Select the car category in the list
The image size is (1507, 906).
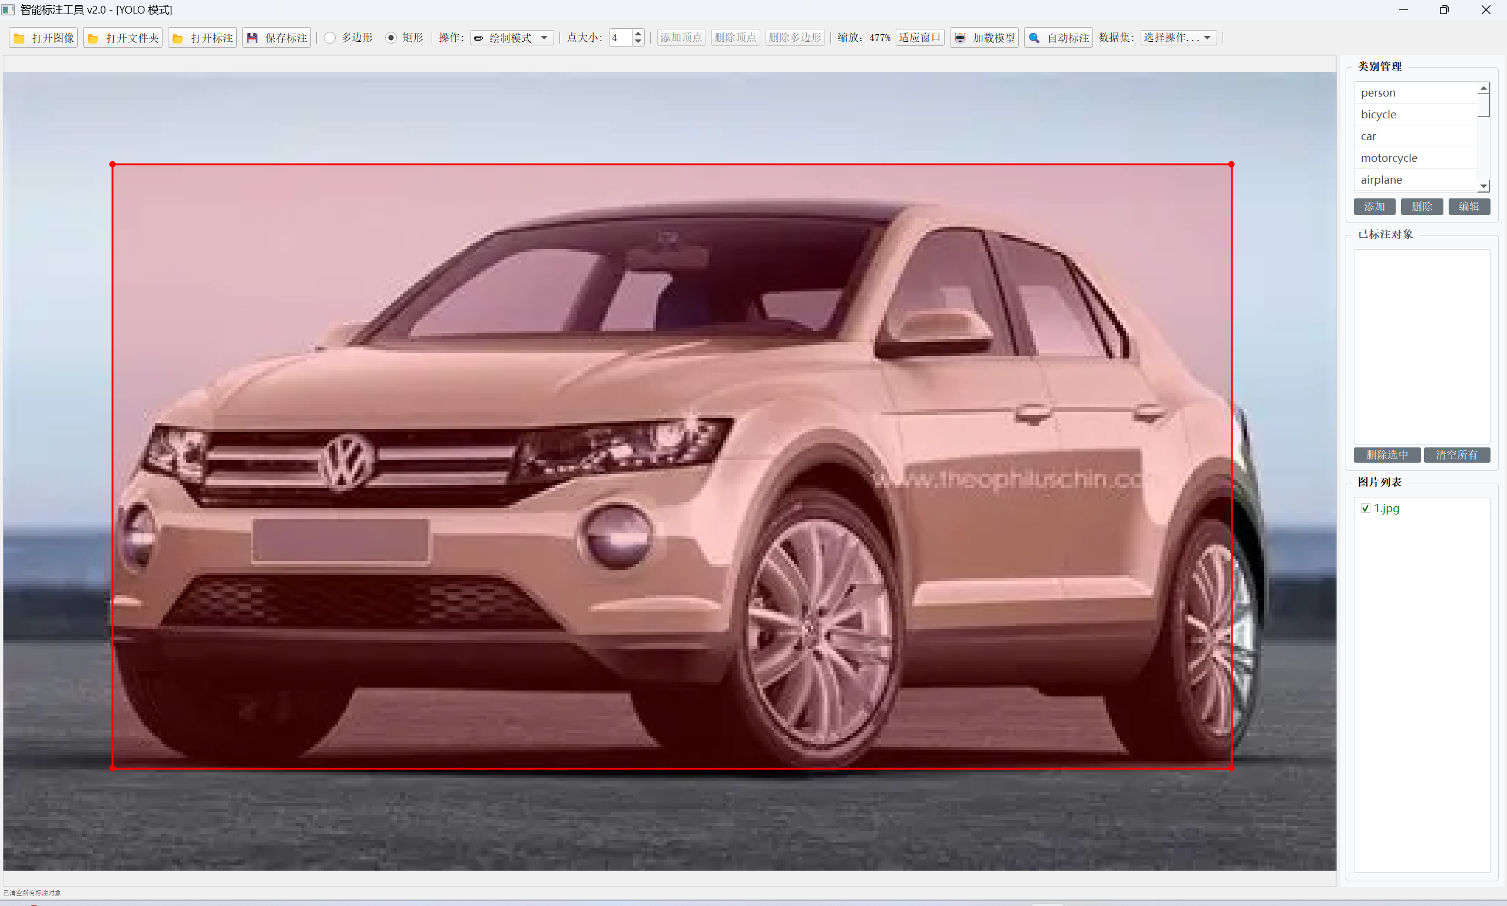click(x=1368, y=136)
